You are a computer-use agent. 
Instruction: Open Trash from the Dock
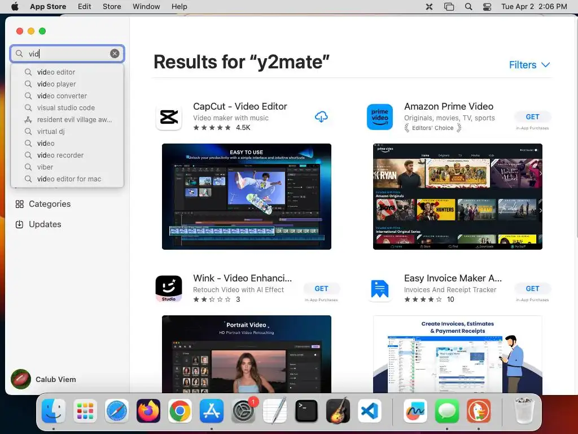click(x=524, y=411)
